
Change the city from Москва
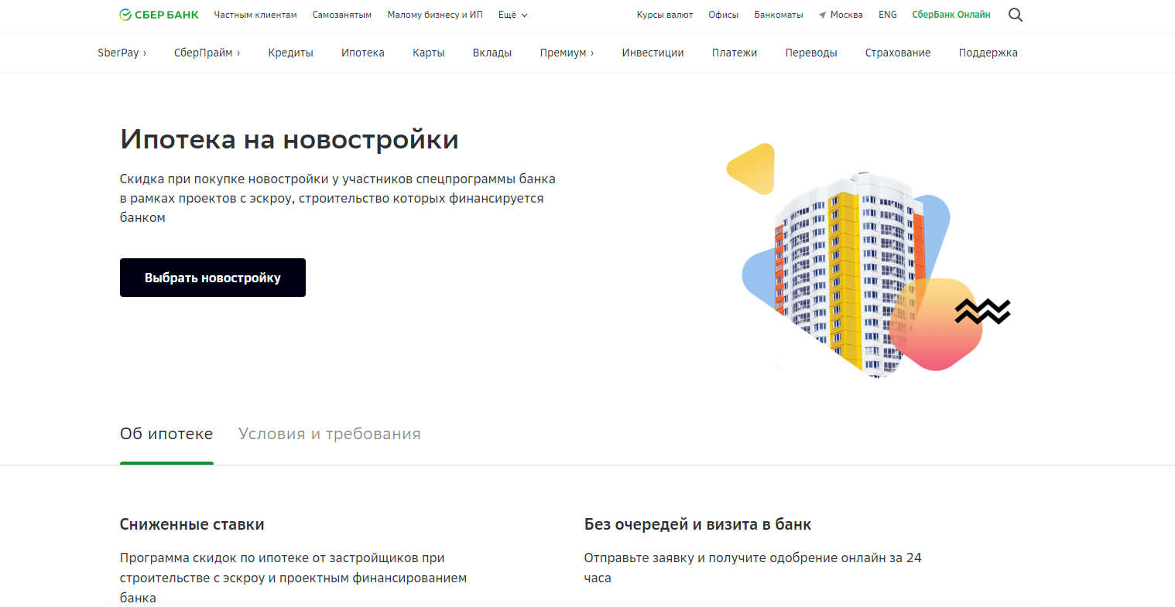[846, 15]
